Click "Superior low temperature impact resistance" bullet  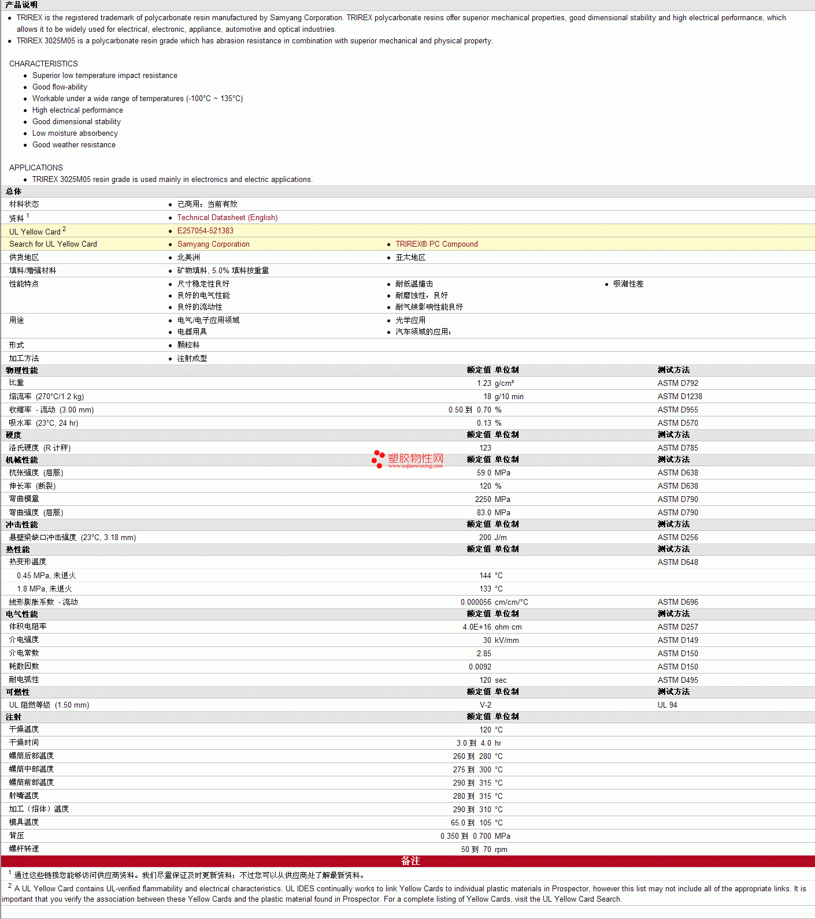(x=105, y=76)
